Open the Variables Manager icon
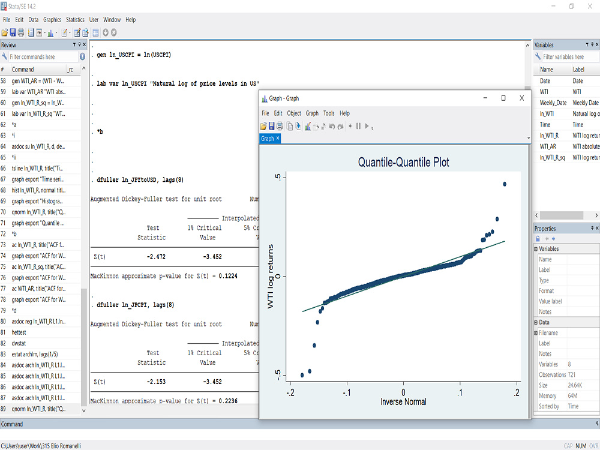The image size is (600, 450). click(95, 33)
